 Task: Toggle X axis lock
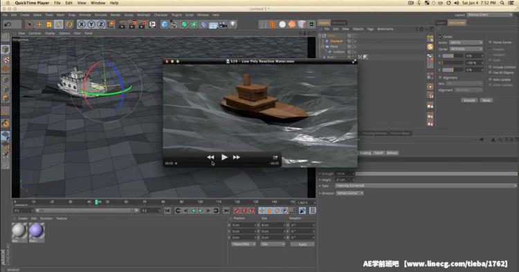[x=82, y=24]
